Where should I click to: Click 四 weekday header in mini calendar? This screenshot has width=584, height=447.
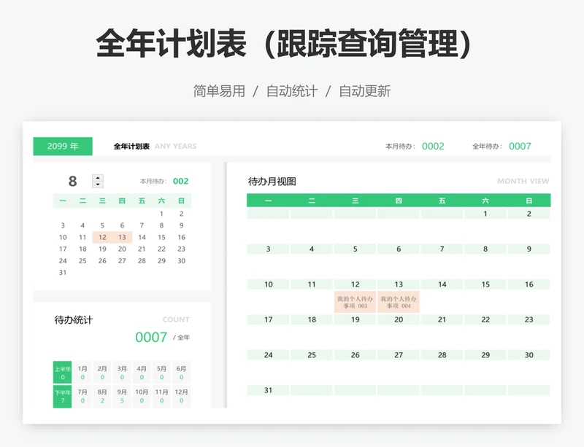point(122,201)
